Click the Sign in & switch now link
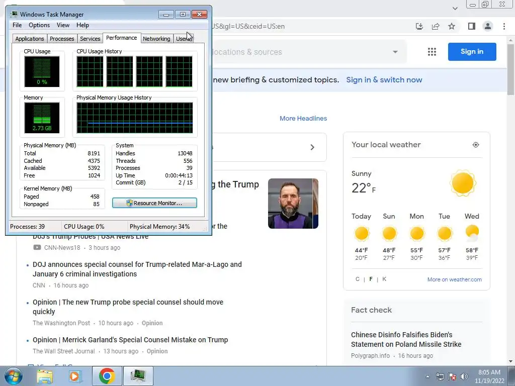This screenshot has height=386, width=515. click(x=384, y=80)
